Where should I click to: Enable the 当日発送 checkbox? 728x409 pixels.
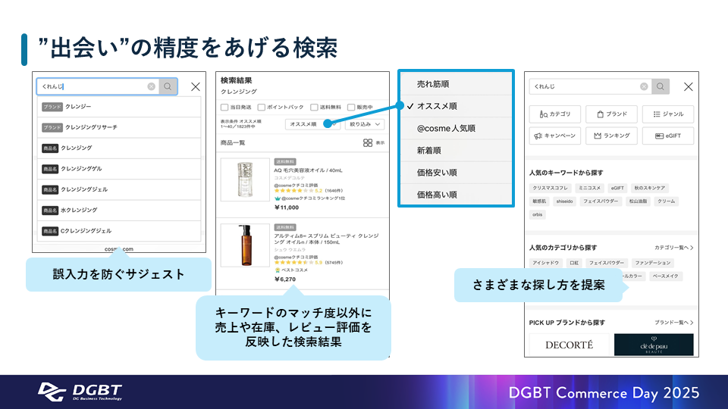224,108
